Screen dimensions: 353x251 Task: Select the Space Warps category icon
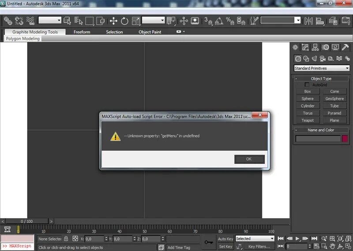[x=339, y=59]
